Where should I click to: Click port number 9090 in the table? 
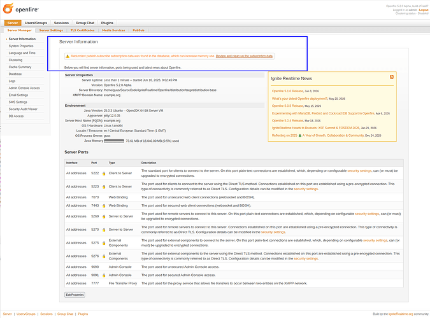[95, 266]
